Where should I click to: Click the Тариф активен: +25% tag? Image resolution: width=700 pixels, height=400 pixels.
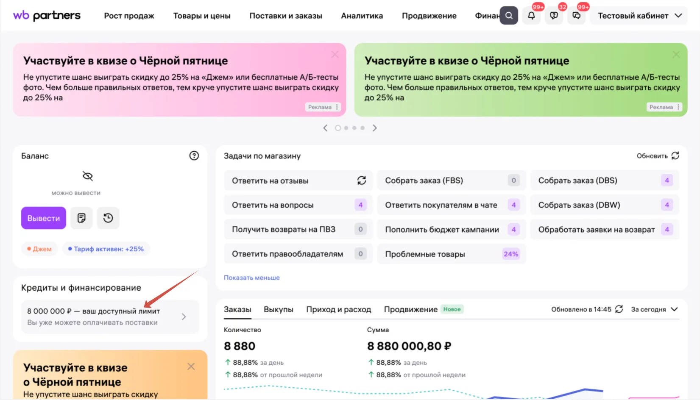[106, 249]
